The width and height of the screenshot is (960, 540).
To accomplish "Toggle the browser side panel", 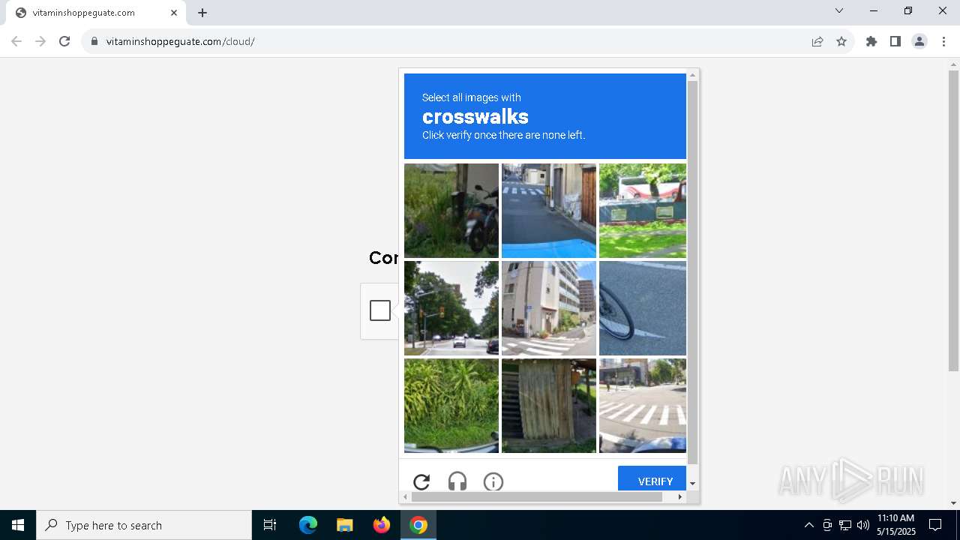I will 895,41.
